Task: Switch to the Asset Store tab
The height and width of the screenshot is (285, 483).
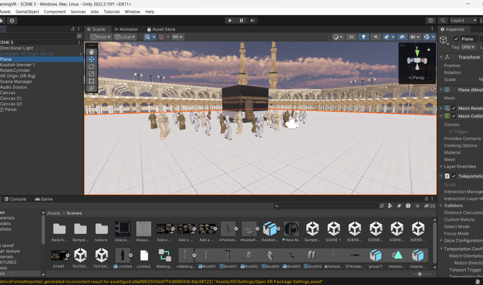Action: click(x=161, y=29)
